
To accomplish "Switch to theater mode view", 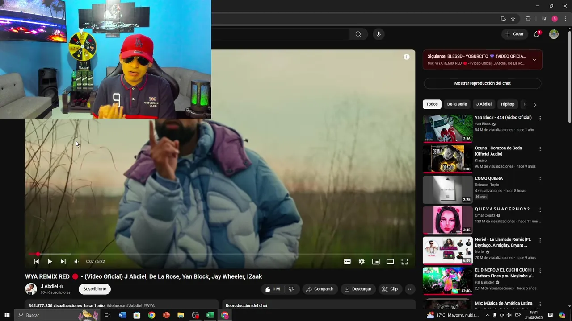I will [390, 262].
